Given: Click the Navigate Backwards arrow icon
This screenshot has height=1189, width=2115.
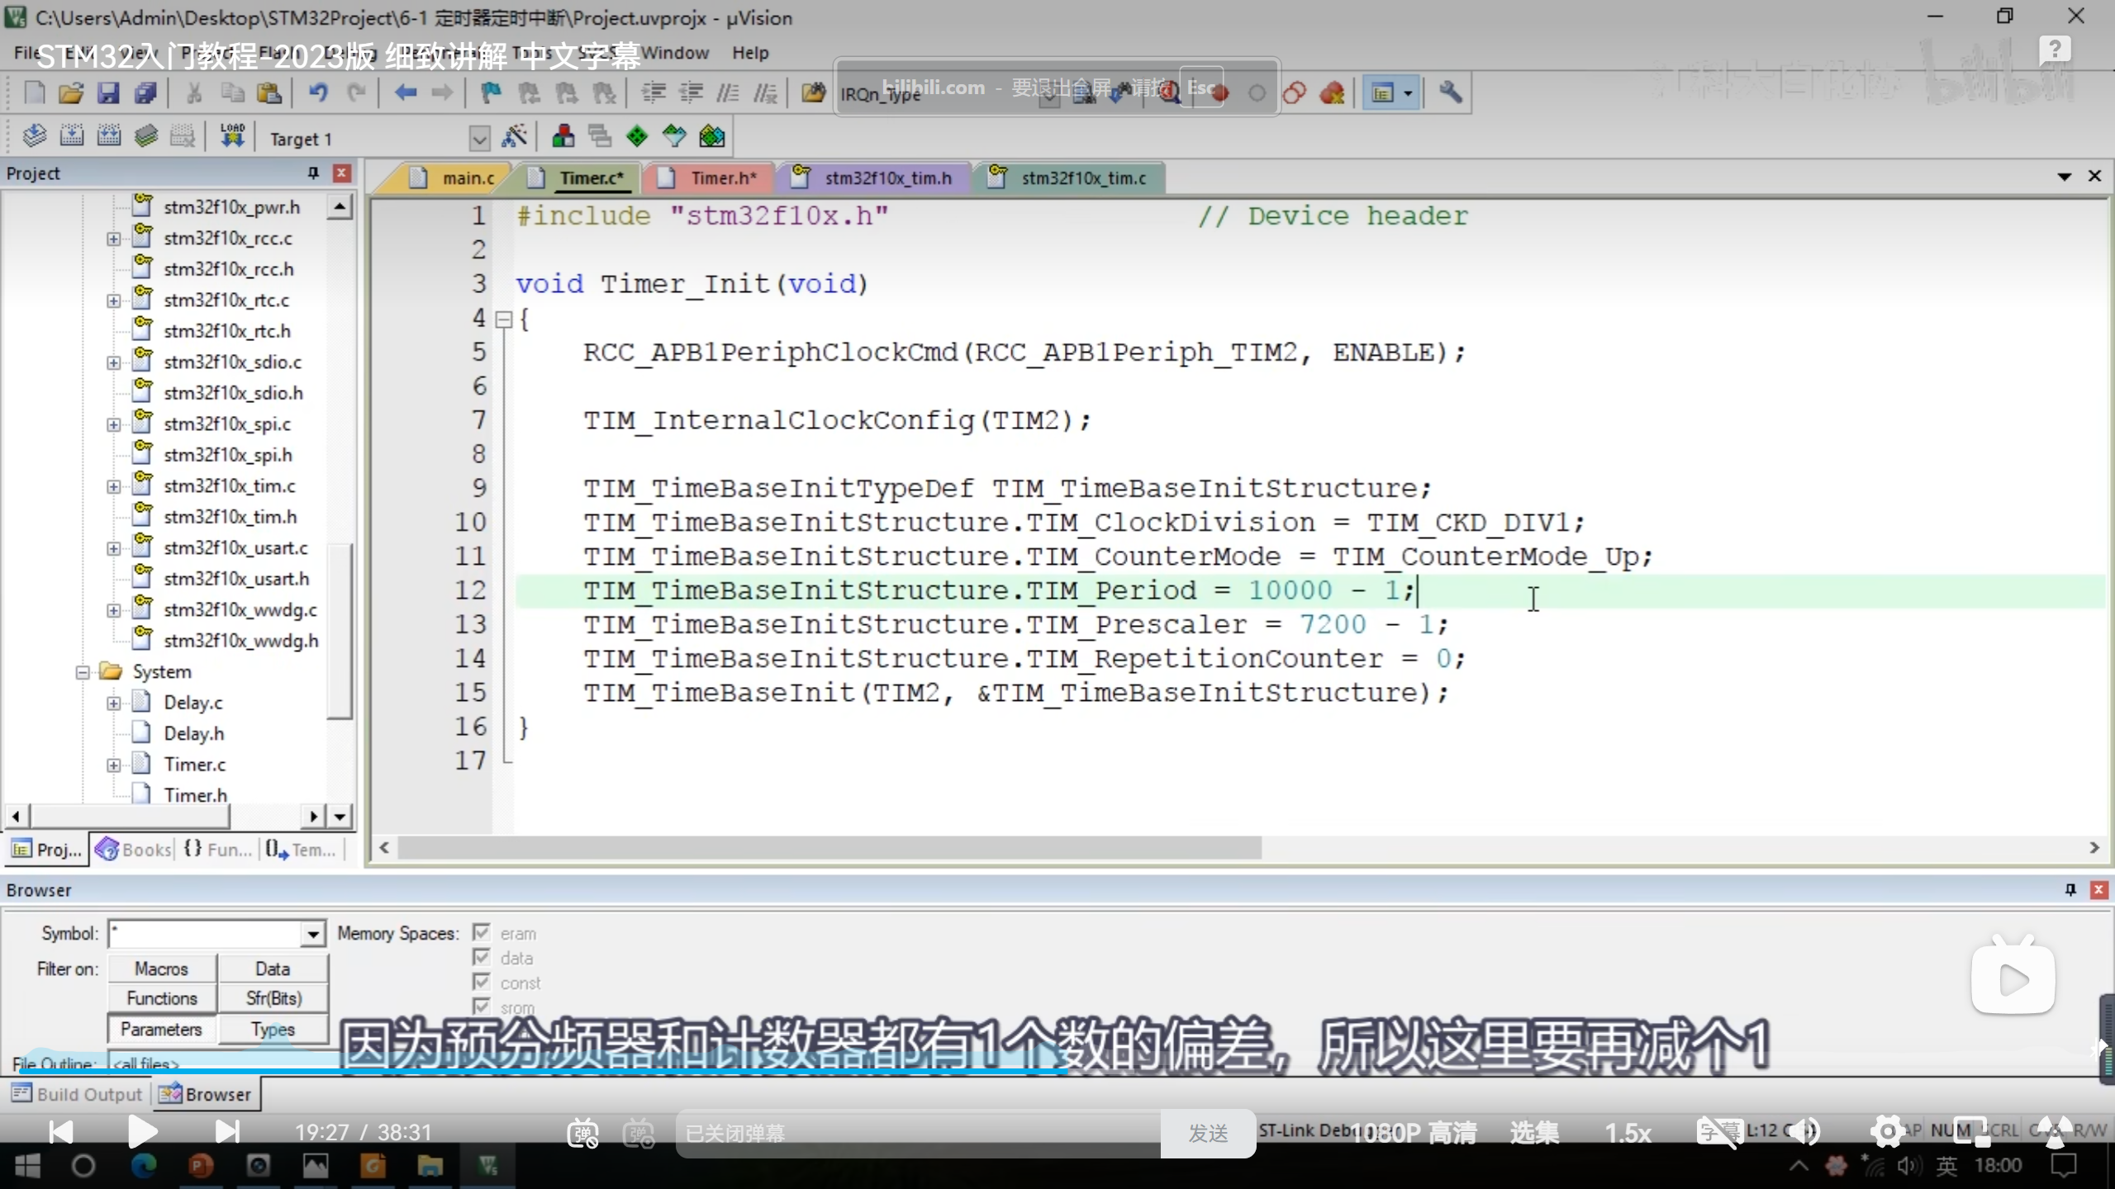Looking at the screenshot, I should point(405,93).
